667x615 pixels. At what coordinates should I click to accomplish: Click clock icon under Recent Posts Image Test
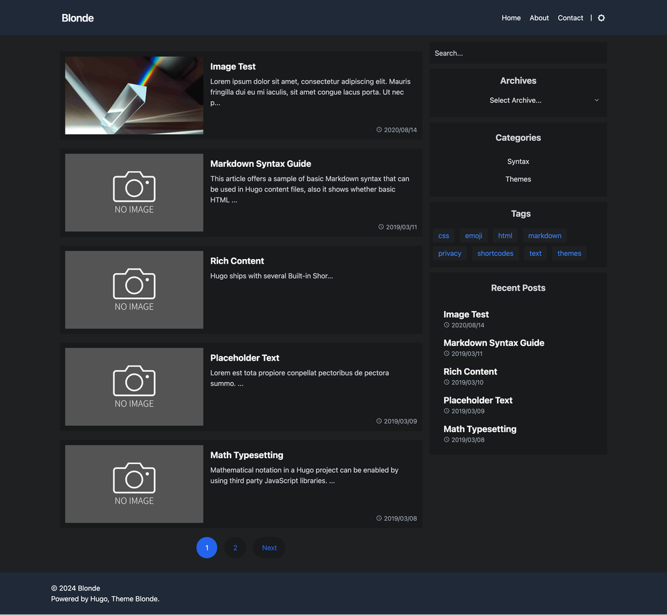coord(447,325)
